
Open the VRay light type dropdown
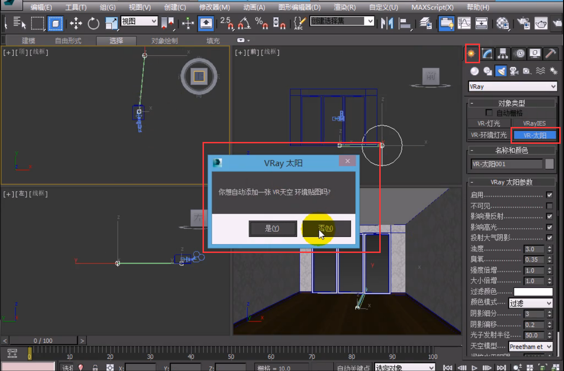(512, 87)
